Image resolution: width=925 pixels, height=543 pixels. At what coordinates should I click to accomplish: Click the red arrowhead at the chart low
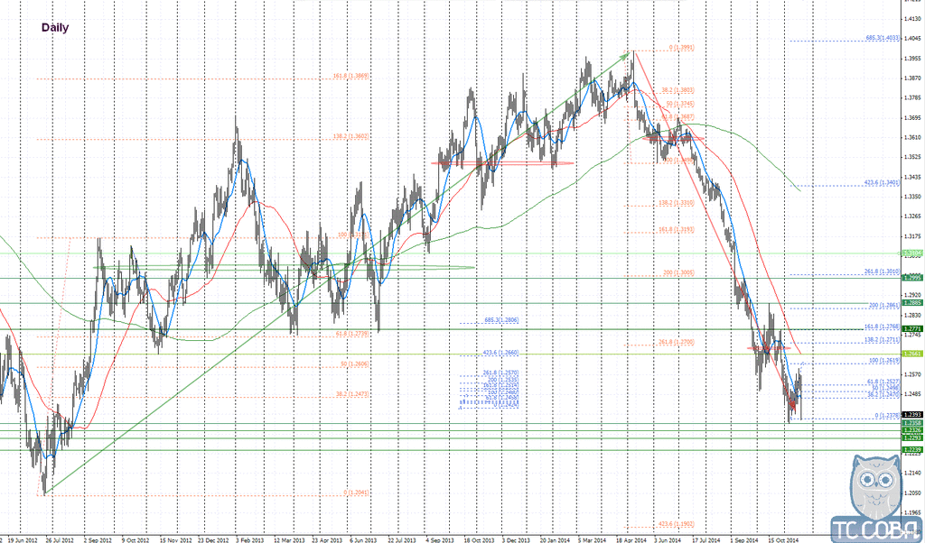[793, 407]
